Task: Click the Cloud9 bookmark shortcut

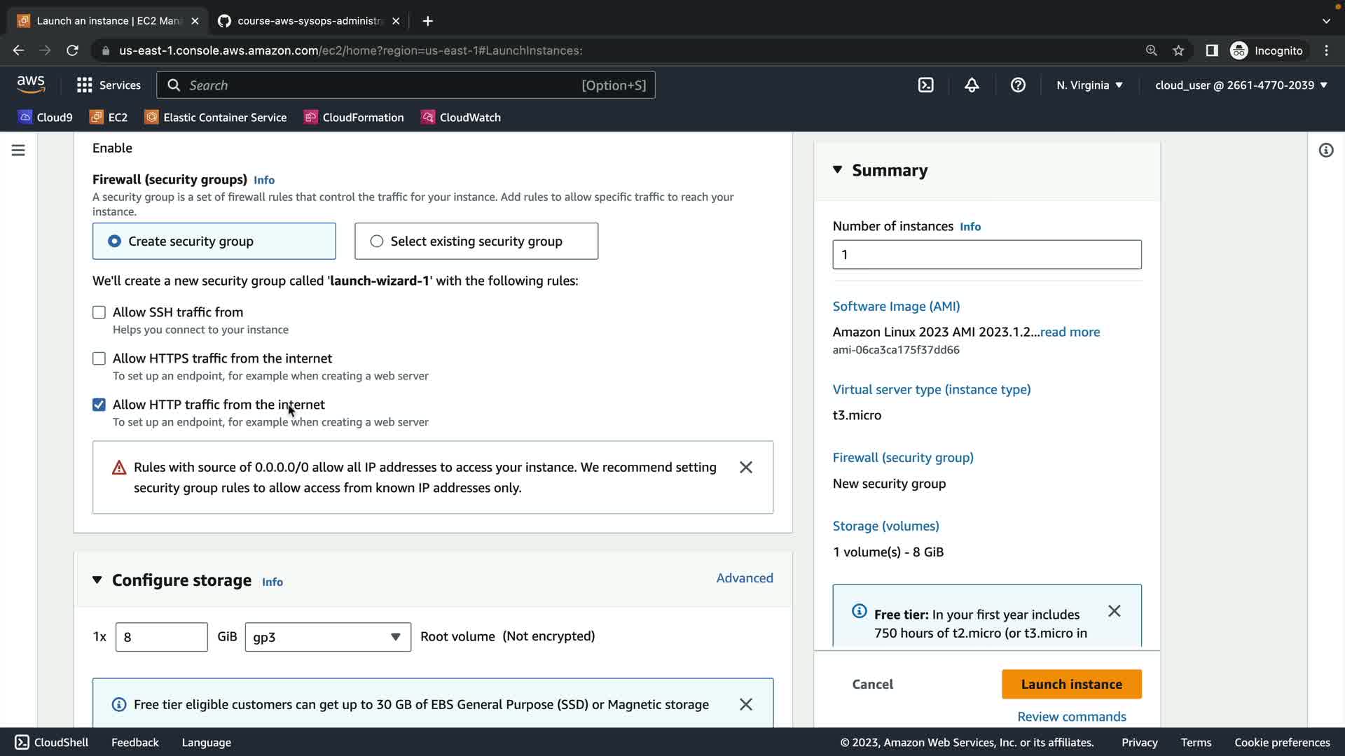Action: 46,117
